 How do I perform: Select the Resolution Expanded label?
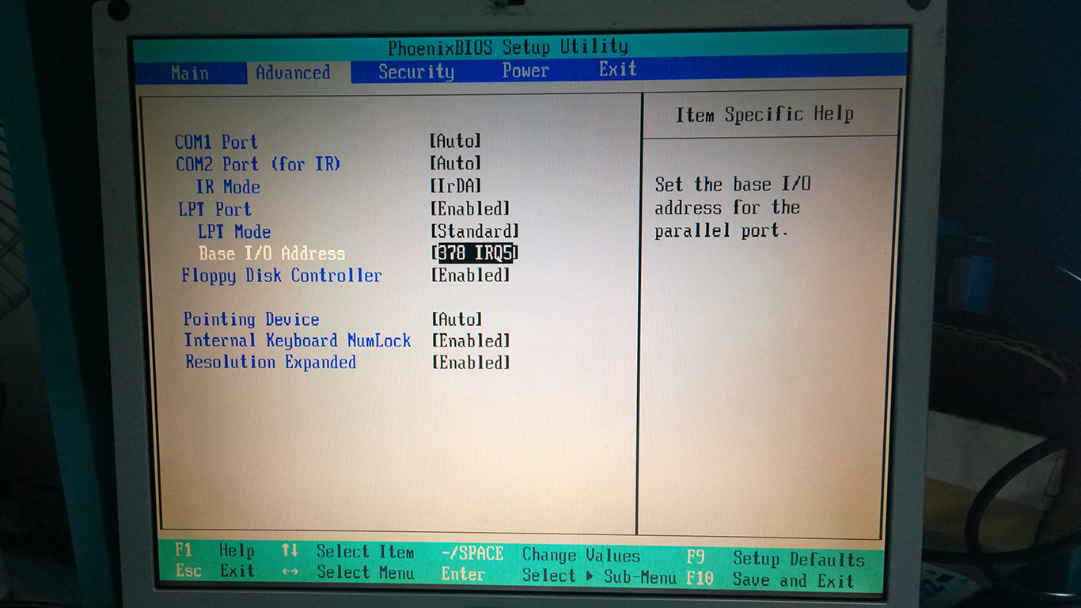(271, 362)
